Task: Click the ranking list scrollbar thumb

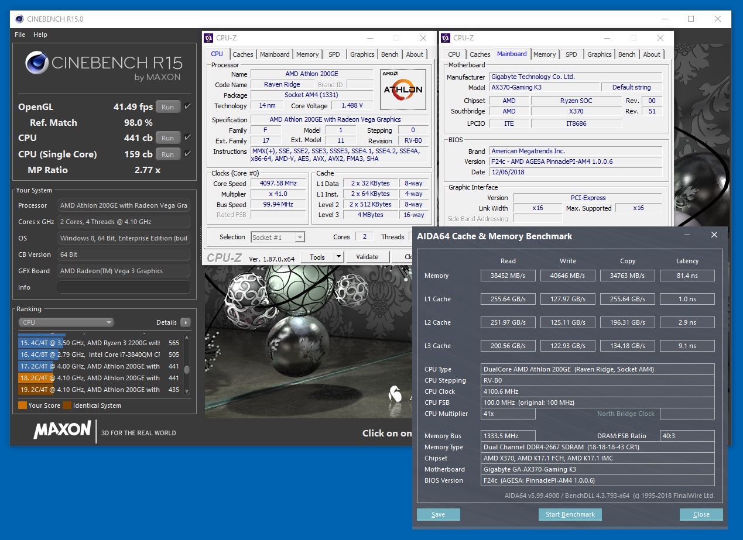Action: pos(187,370)
